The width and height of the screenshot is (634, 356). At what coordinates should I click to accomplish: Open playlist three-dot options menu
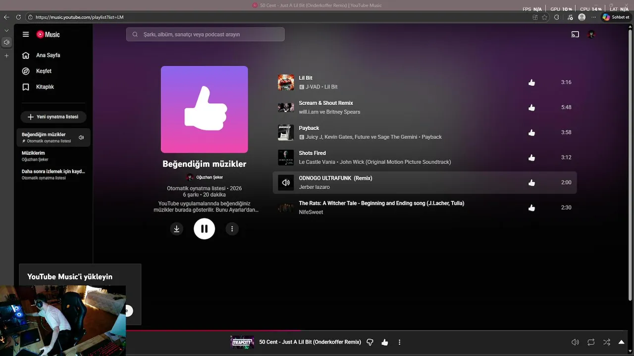tap(232, 228)
